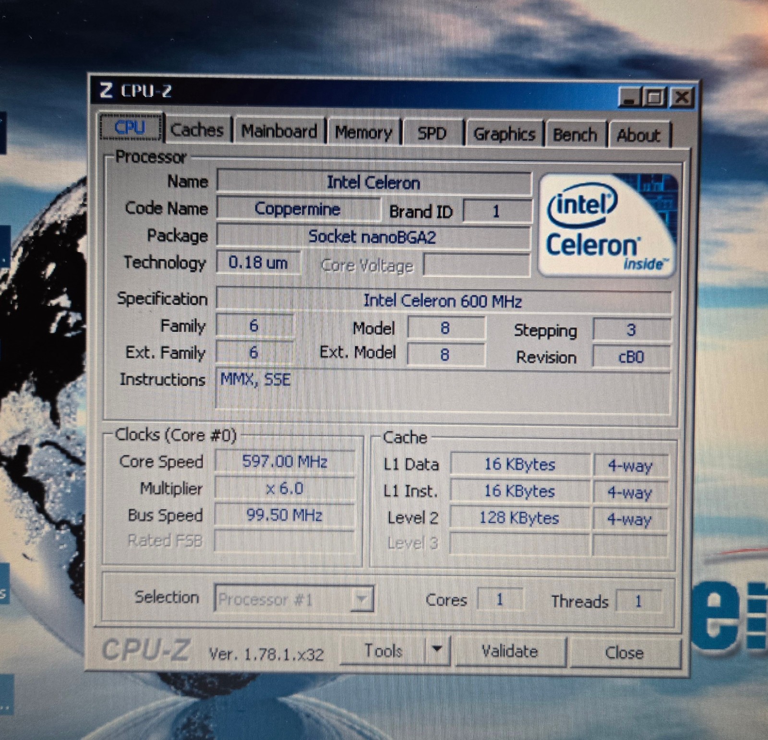Screen dimensions: 768x740
Task: Click the Intel Celeron inside logo
Action: 607,225
